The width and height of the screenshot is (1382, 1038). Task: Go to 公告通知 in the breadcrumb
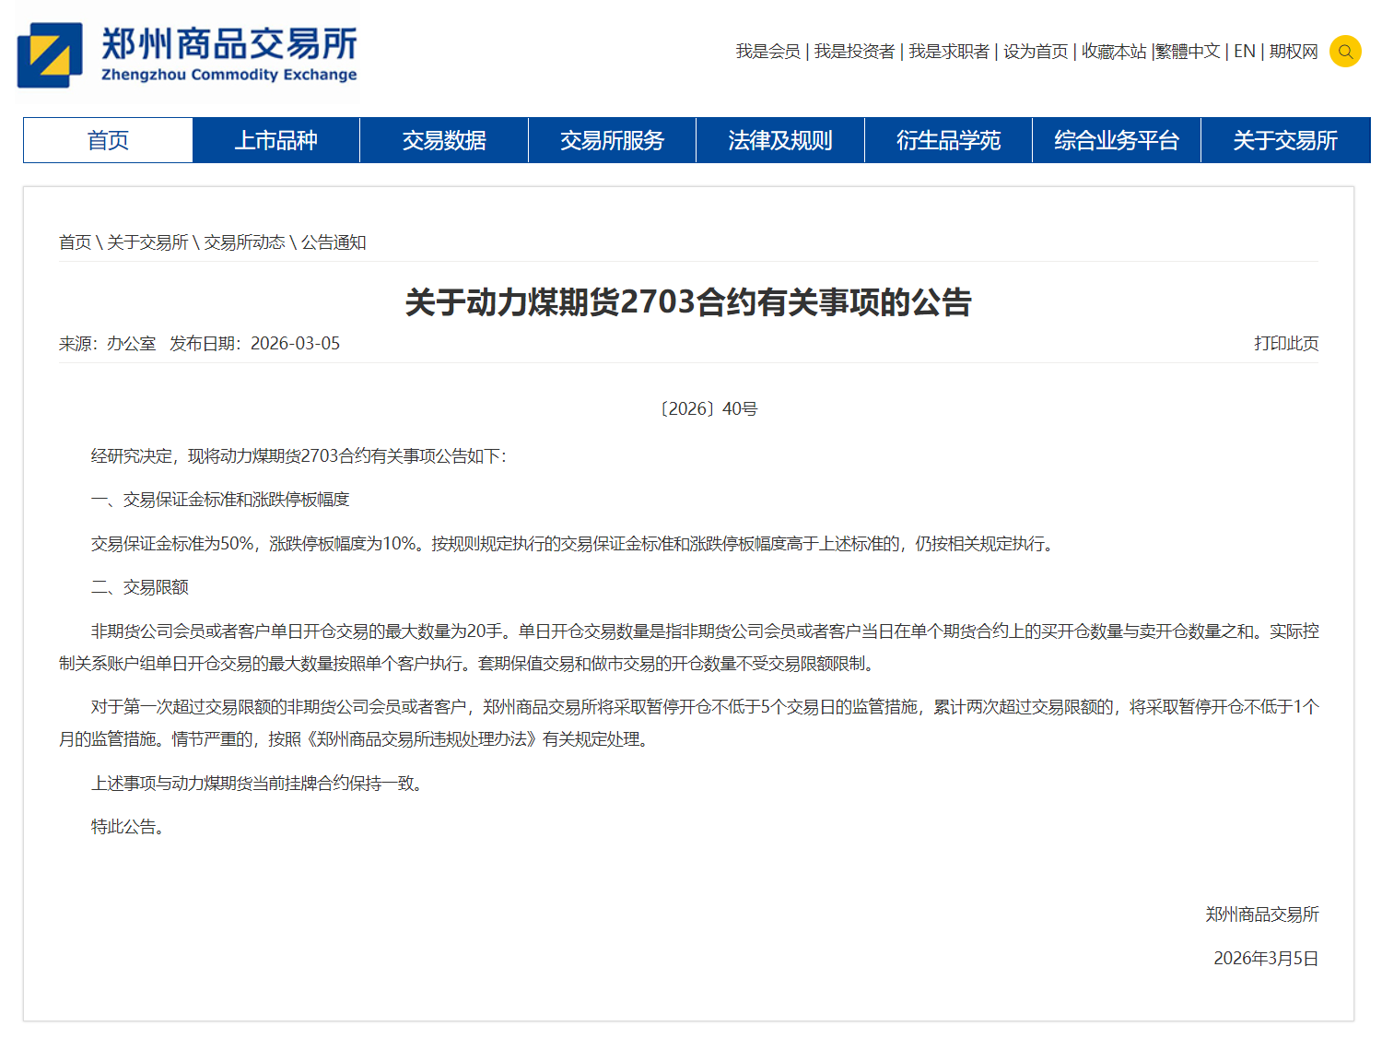coord(334,242)
